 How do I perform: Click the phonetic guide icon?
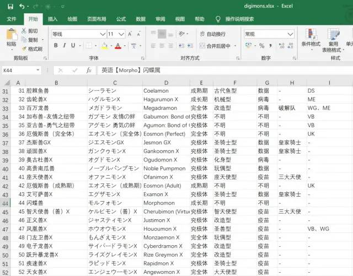[x=133, y=46]
